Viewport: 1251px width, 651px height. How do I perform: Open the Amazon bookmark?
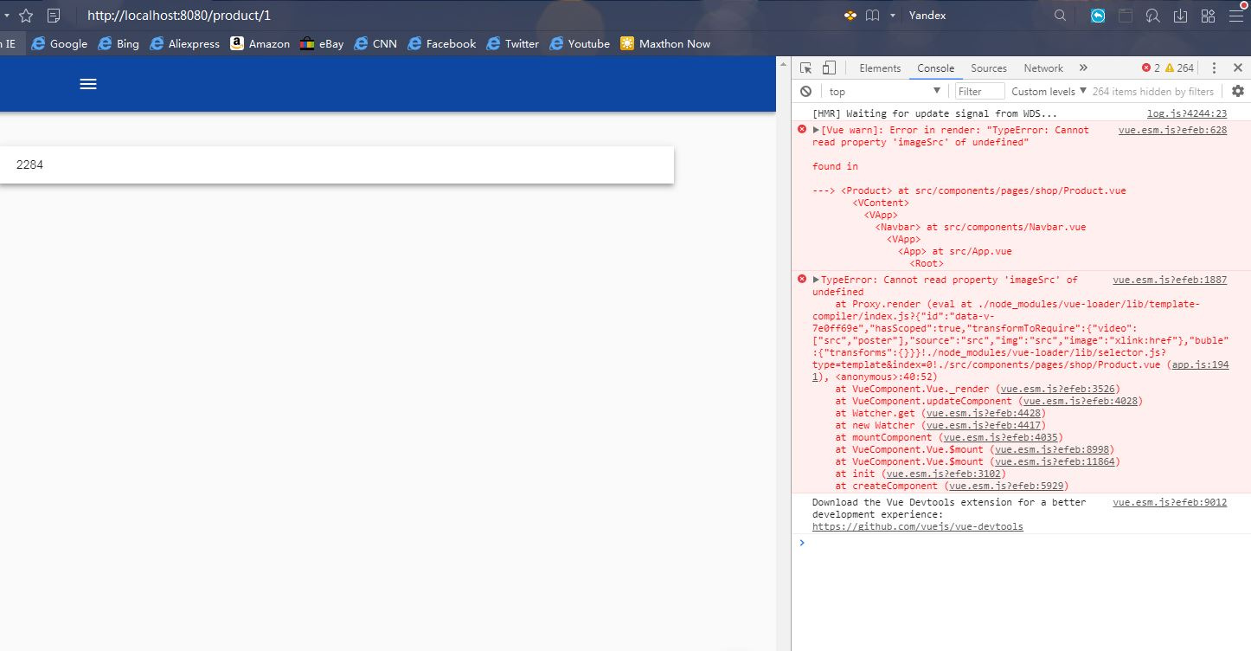pos(260,43)
